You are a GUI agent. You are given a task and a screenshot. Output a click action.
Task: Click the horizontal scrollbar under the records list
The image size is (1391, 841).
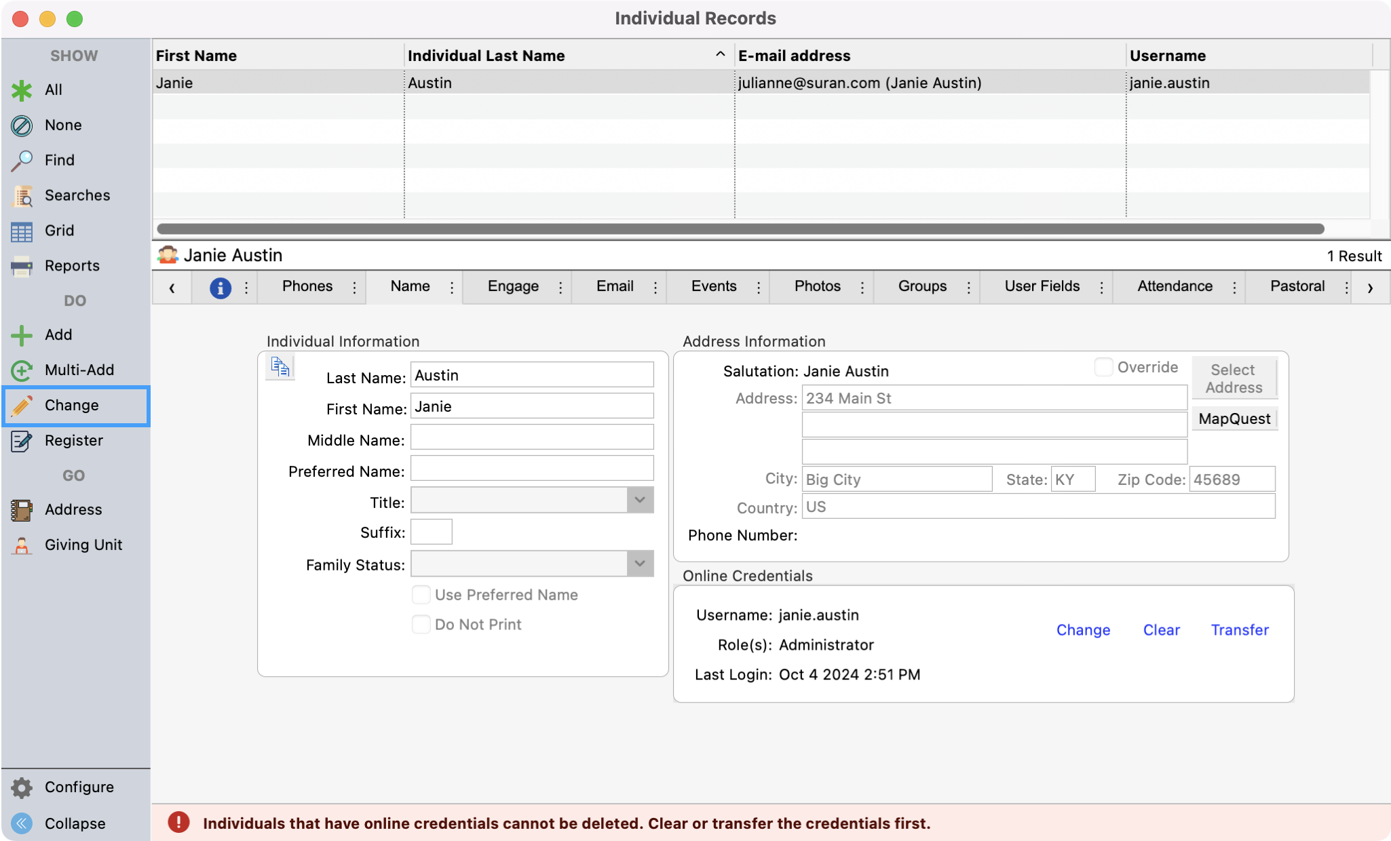point(740,229)
